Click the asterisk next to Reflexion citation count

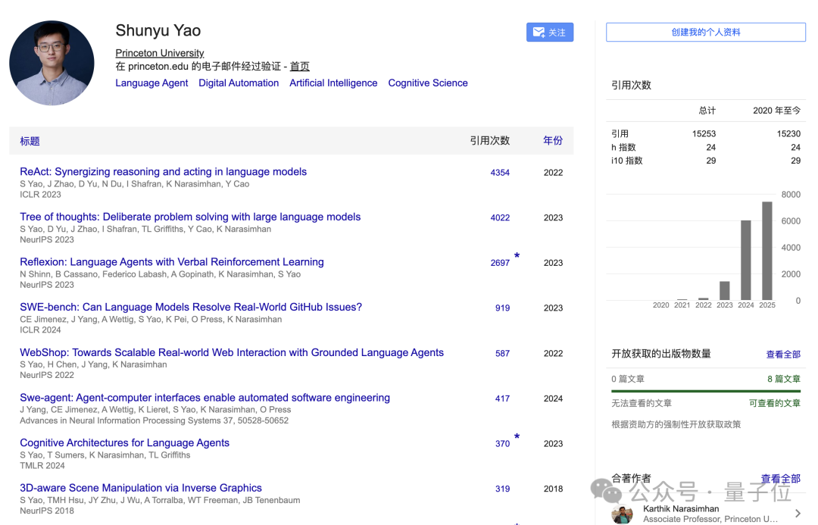click(x=517, y=257)
